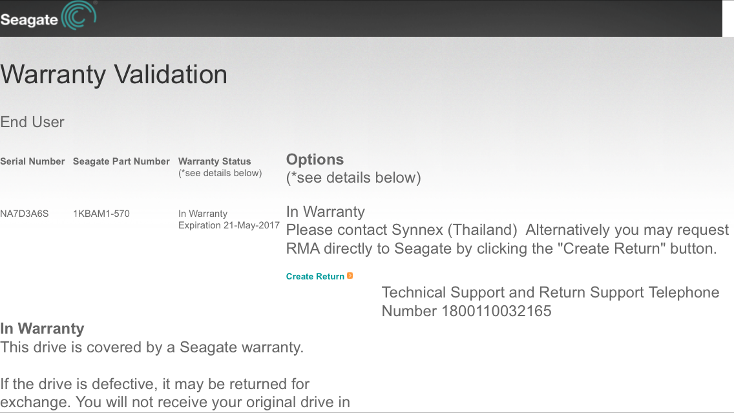
Task: Select part number 1KBAM1-570
Action: [101, 214]
